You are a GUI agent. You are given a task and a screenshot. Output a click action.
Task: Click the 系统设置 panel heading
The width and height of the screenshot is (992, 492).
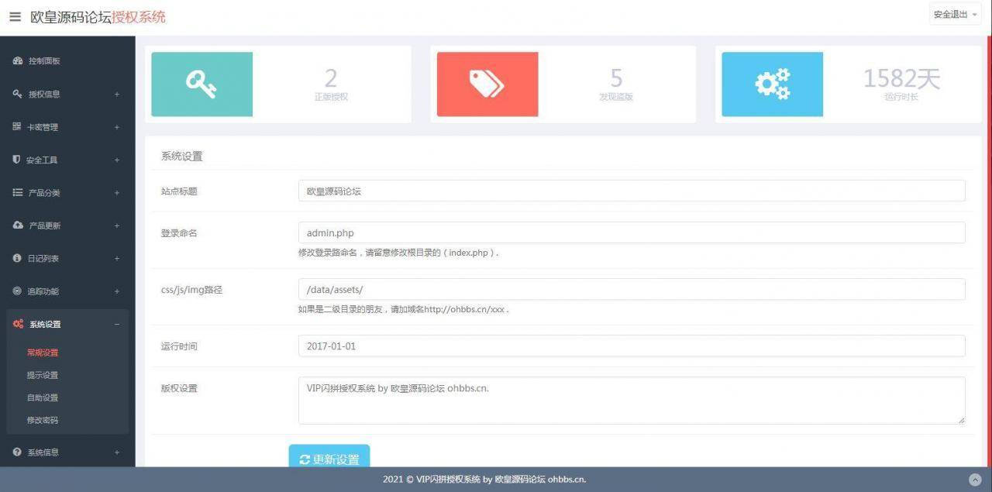pyautogui.click(x=182, y=157)
